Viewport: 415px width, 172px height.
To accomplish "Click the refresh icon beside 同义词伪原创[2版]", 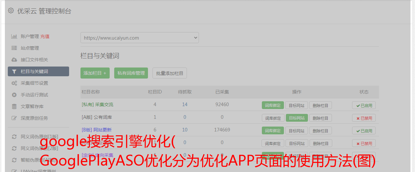I will [14, 148].
